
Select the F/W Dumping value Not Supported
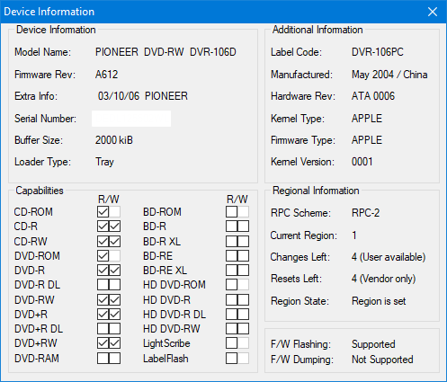pyautogui.click(x=382, y=360)
